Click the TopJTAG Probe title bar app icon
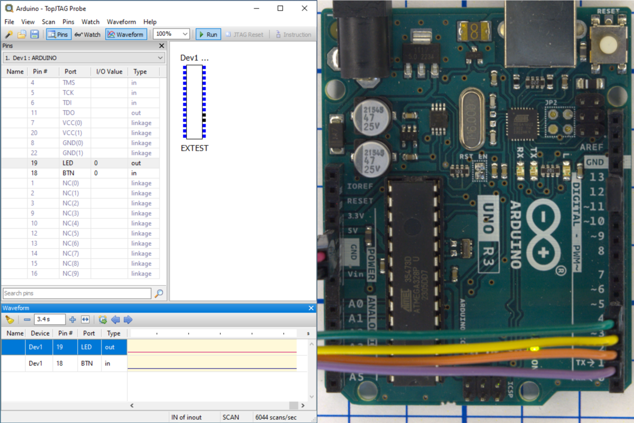The image size is (634, 423). [9, 8]
